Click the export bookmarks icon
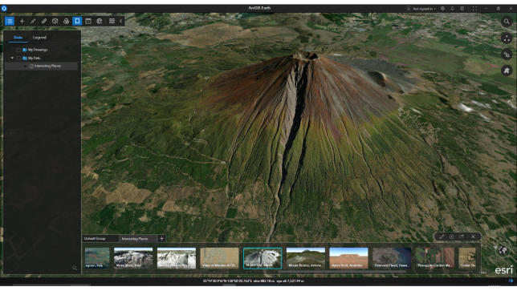 462,236
